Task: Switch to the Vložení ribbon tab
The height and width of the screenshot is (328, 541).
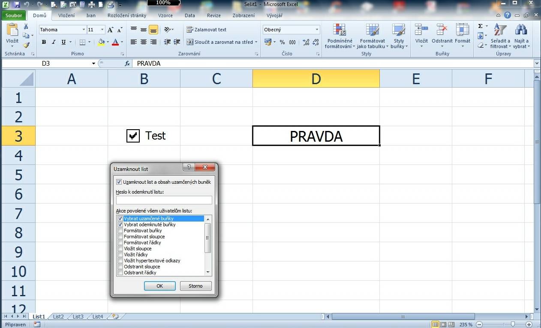Action: (x=66, y=15)
